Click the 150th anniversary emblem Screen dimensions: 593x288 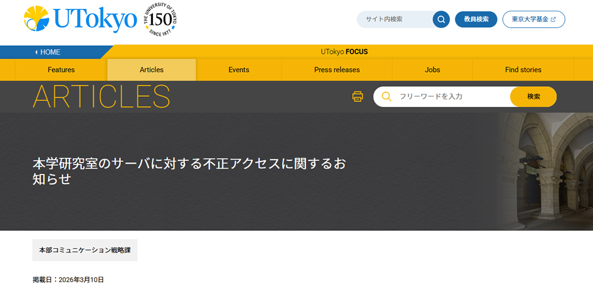point(160,20)
